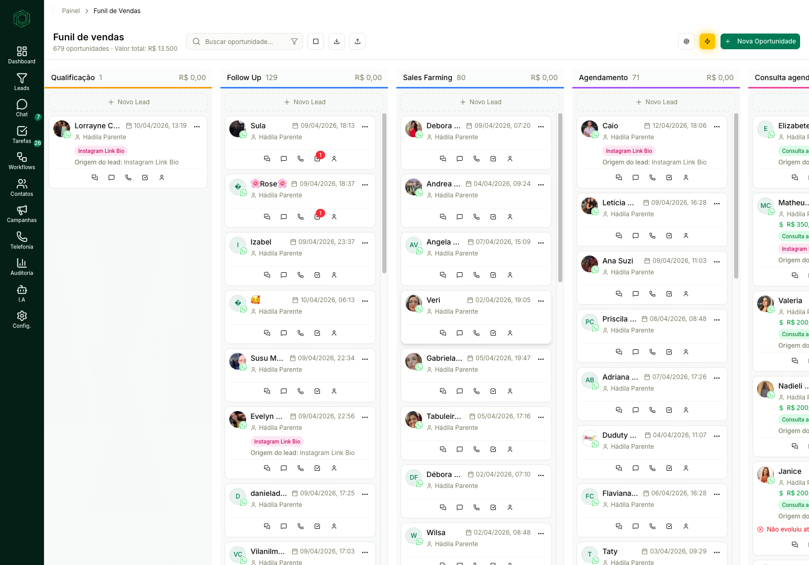Open conversations icon on Andrea's card
The image size is (809, 565).
pyautogui.click(x=443, y=217)
